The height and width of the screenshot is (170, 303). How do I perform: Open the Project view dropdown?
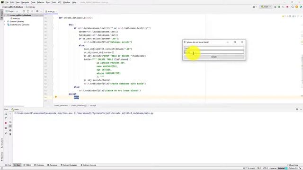point(12,11)
